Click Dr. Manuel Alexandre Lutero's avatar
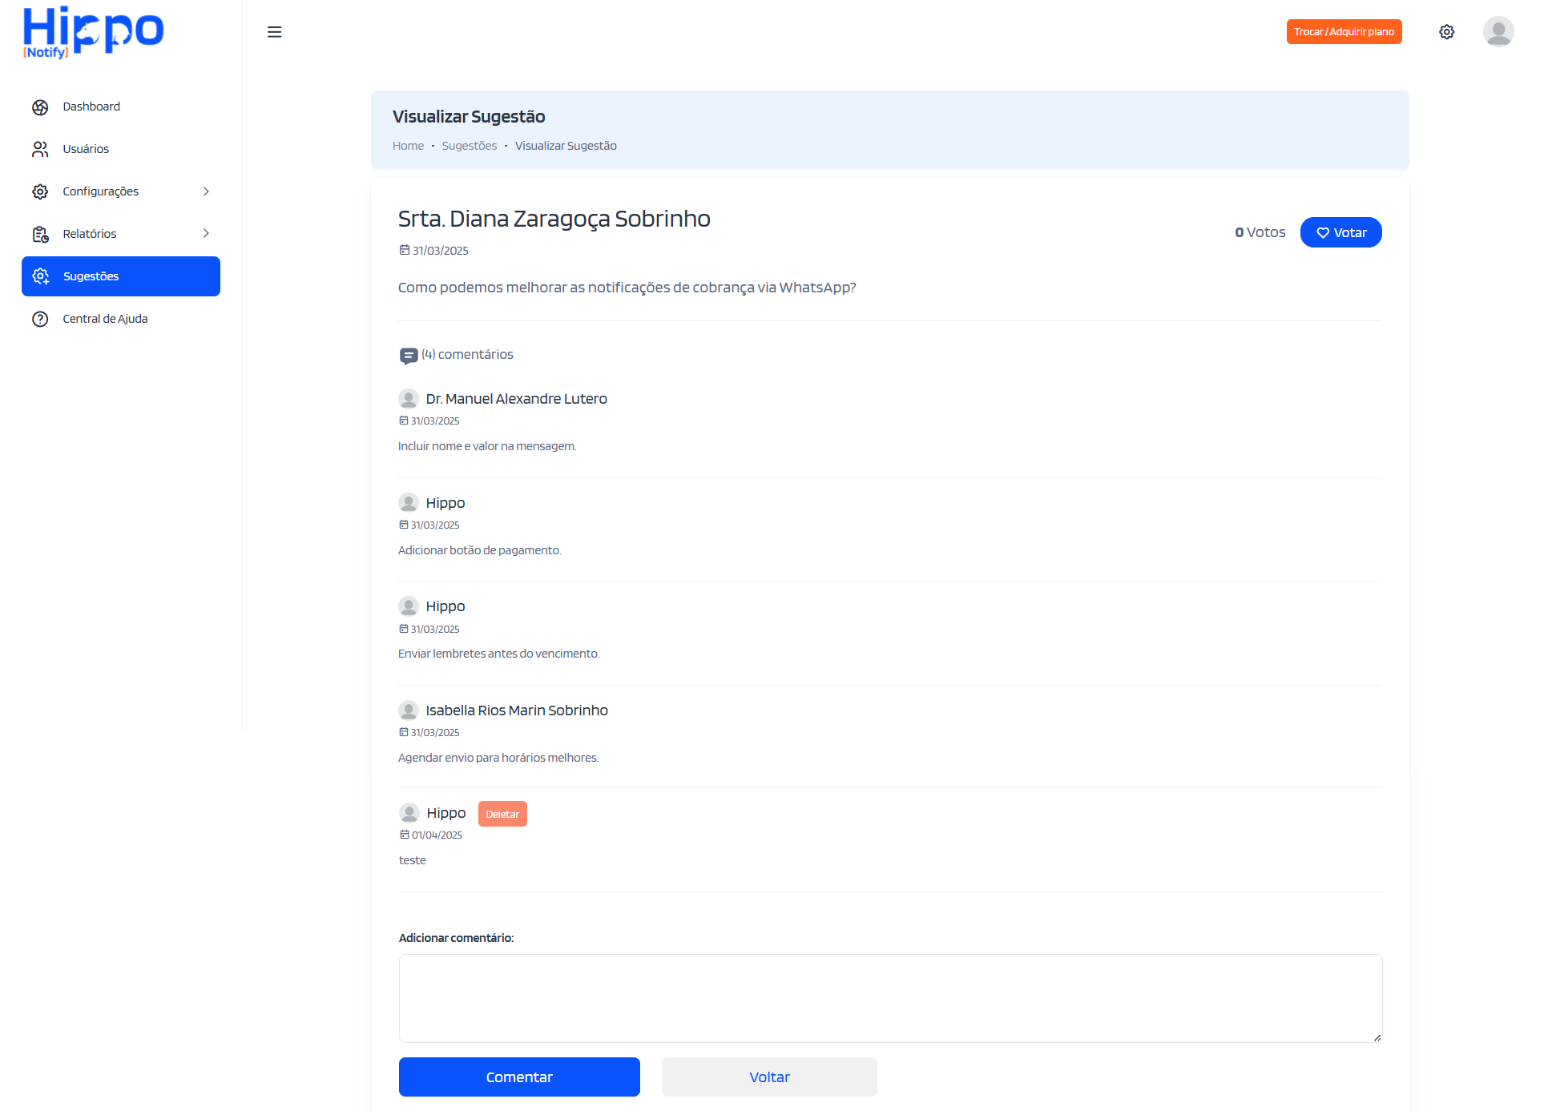Viewport: 1552px width, 1111px height. 409,399
